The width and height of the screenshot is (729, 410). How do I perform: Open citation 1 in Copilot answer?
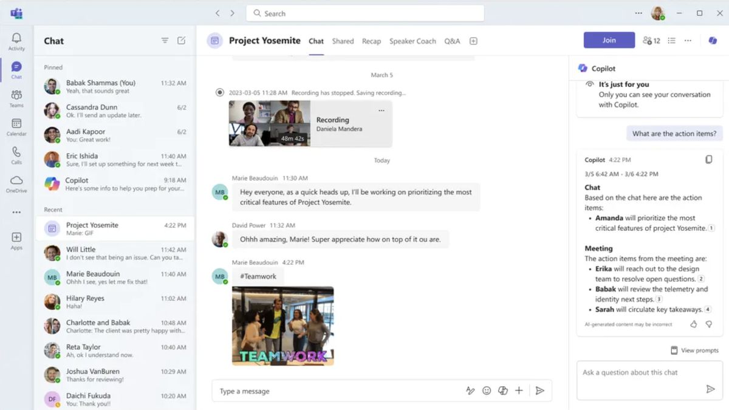click(x=711, y=228)
